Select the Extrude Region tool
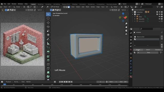Image resolution: width=164 pixels, height=92 pixels. click(48, 52)
